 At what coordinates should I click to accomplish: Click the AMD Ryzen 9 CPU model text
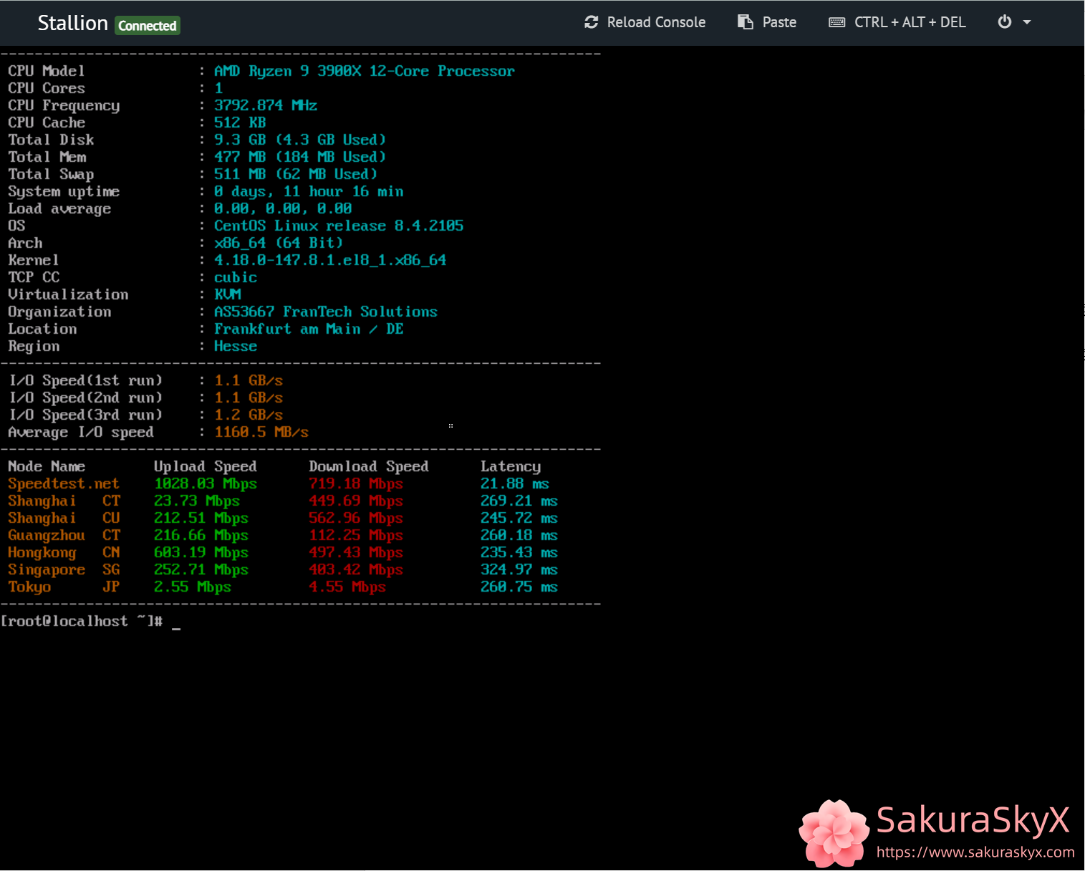click(364, 71)
